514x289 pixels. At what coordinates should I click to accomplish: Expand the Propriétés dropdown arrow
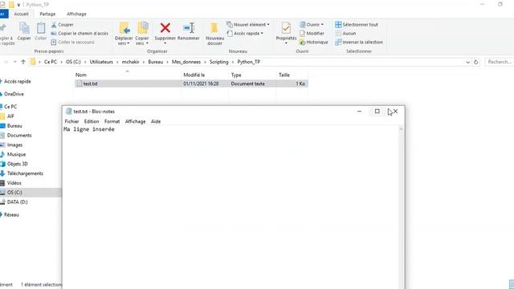(x=286, y=43)
